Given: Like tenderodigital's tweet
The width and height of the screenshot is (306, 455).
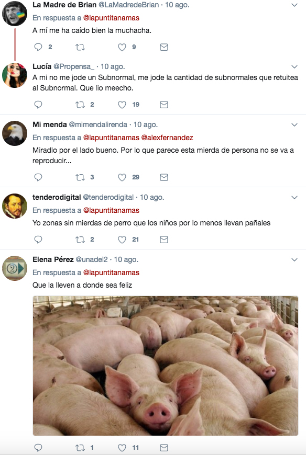Looking at the screenshot, I should click(122, 240).
